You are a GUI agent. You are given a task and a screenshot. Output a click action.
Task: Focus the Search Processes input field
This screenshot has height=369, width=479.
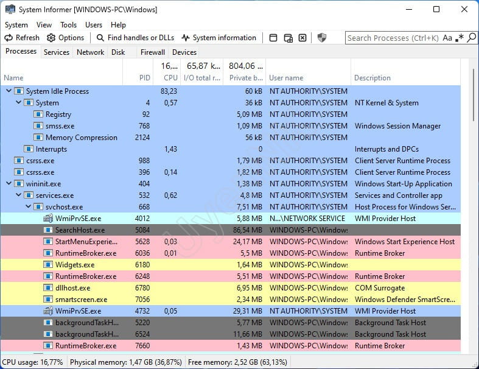click(393, 38)
